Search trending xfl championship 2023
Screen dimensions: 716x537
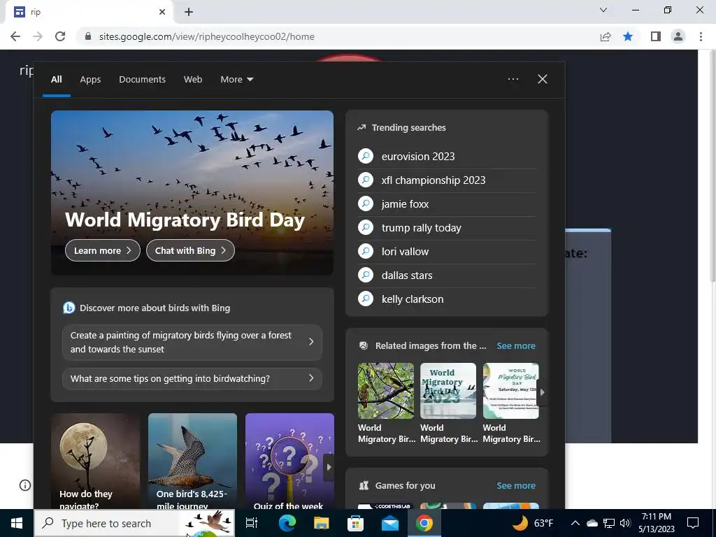click(434, 180)
